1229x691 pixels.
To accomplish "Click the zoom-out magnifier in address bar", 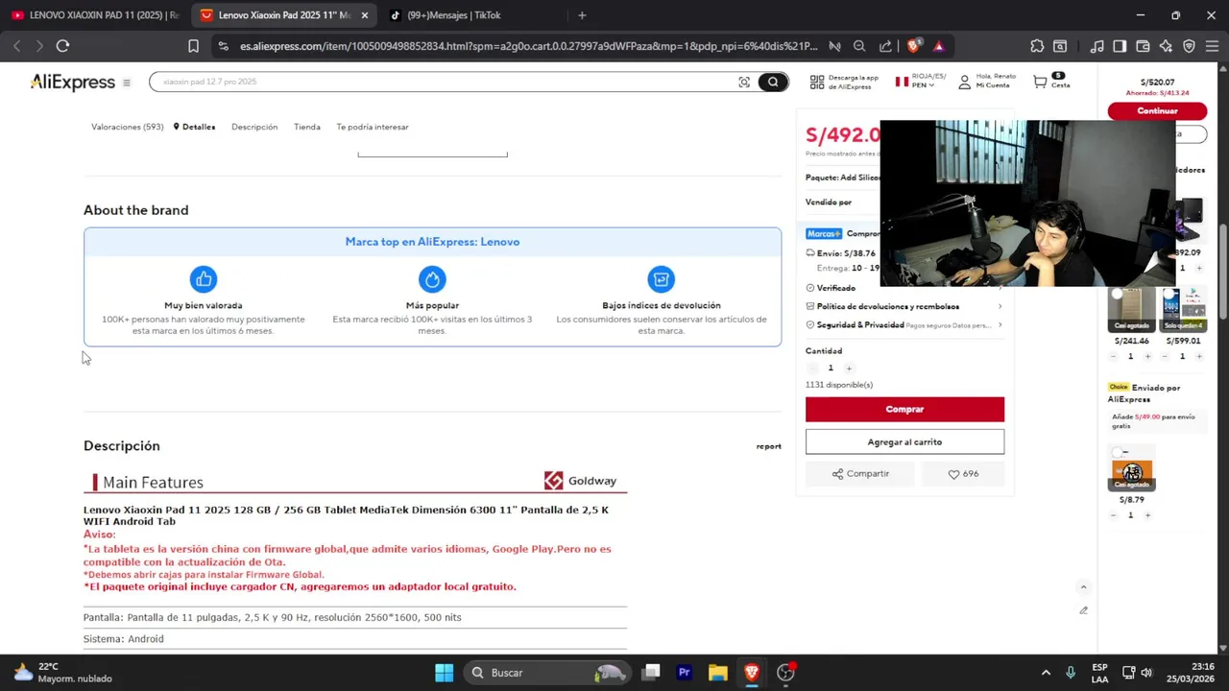I will click(x=859, y=46).
